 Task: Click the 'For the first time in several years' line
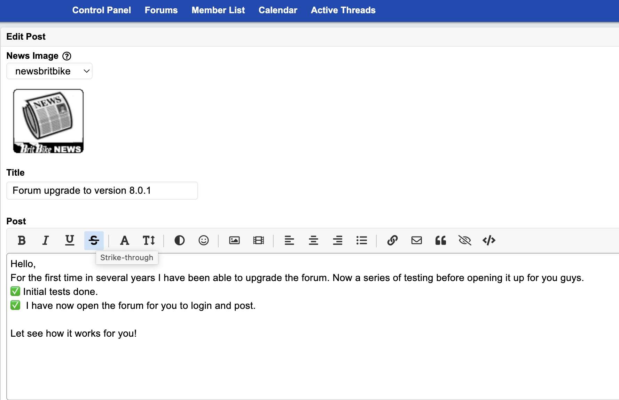[x=297, y=278]
